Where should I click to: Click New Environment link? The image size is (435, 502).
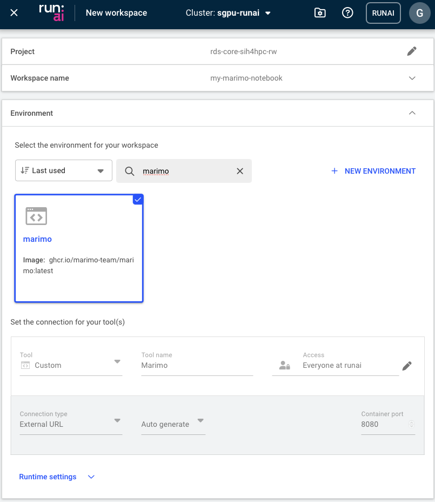[x=373, y=171]
